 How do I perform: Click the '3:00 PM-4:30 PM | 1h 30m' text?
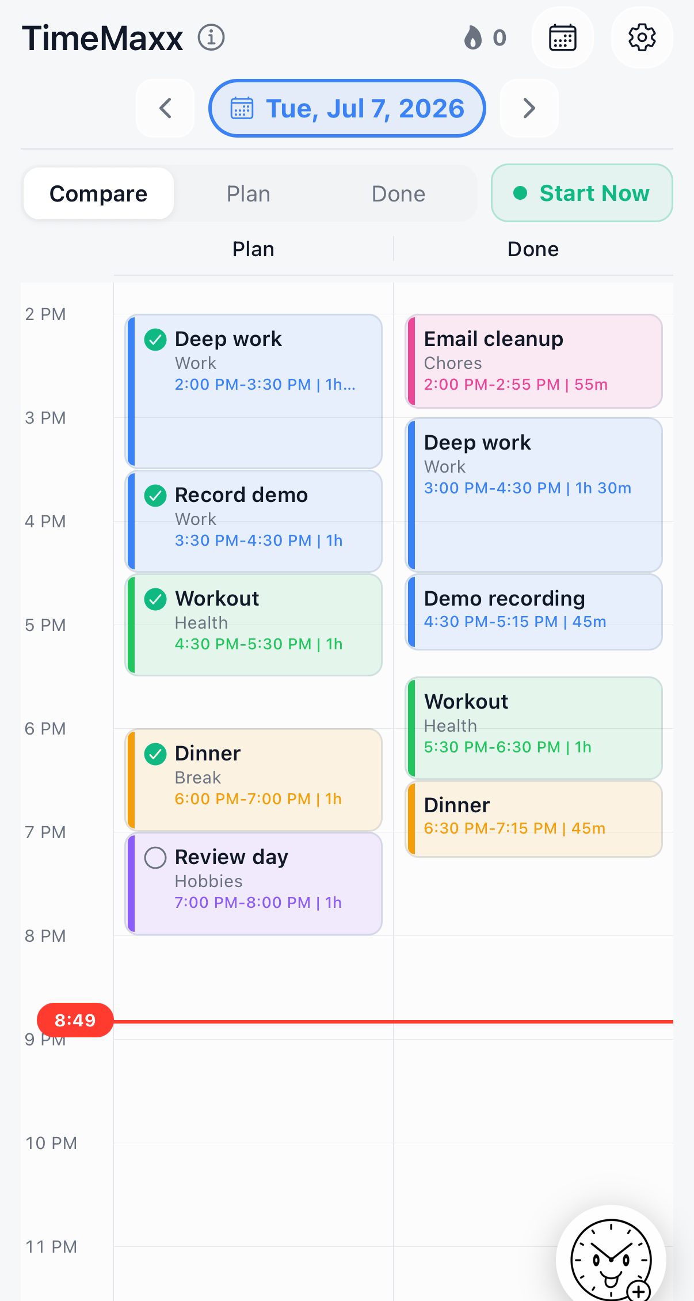coord(527,488)
